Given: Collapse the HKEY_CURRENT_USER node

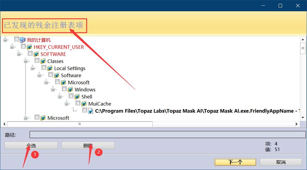Looking at the screenshot, I should [x=12, y=47].
